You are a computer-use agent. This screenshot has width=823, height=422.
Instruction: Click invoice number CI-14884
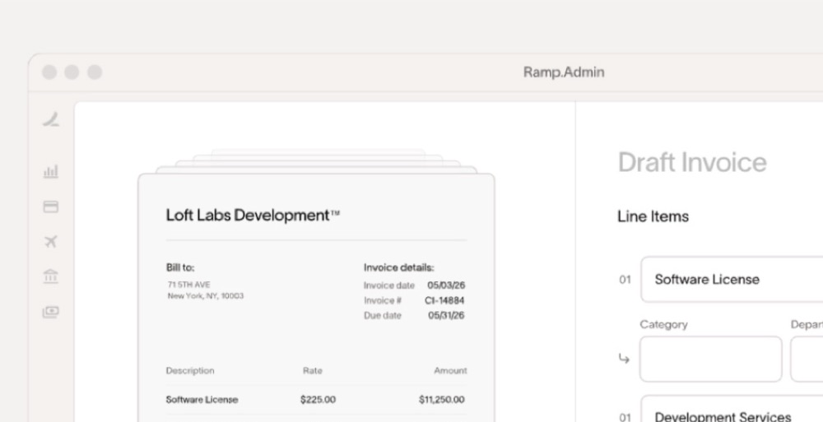444,301
